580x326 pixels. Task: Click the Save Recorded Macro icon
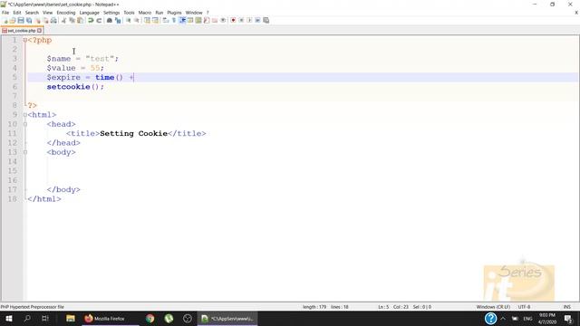[x=266, y=20]
